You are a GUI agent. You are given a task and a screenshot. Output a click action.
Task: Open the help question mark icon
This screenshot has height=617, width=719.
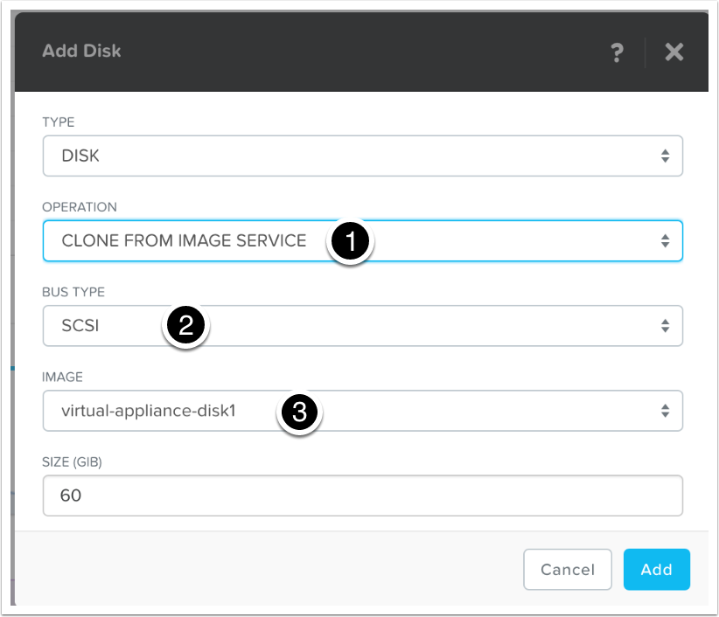(x=616, y=52)
